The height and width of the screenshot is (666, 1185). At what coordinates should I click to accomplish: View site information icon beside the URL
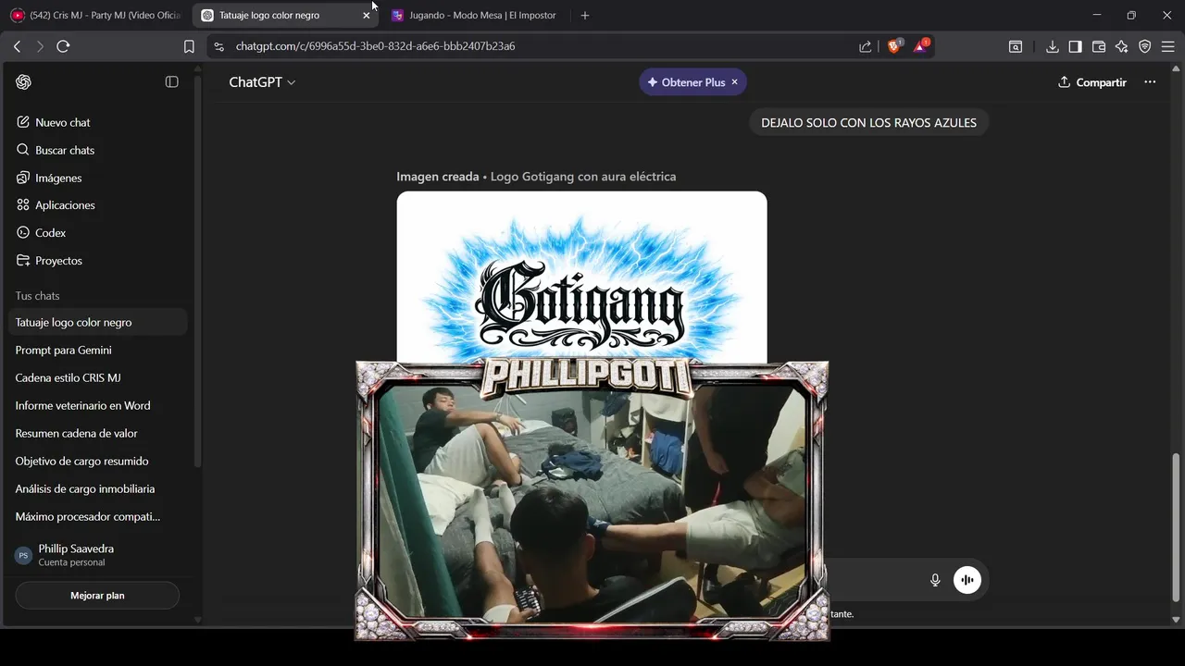coord(218,46)
